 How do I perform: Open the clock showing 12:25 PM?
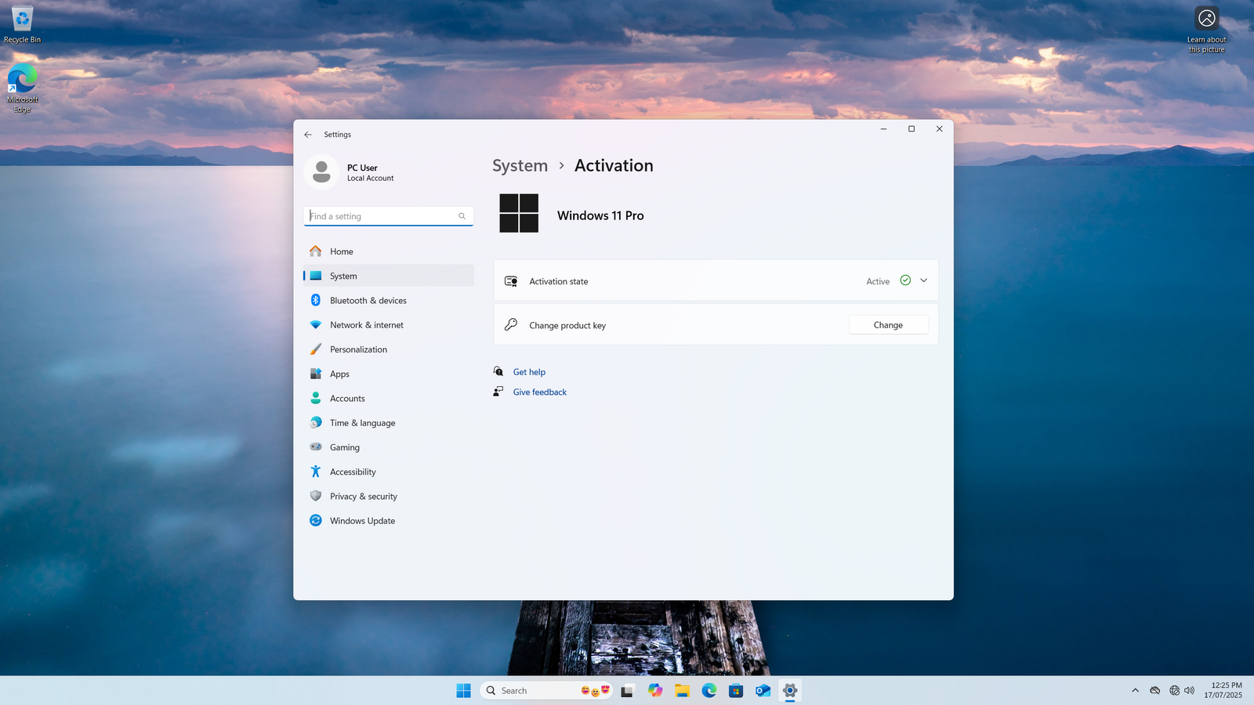[x=1223, y=690]
